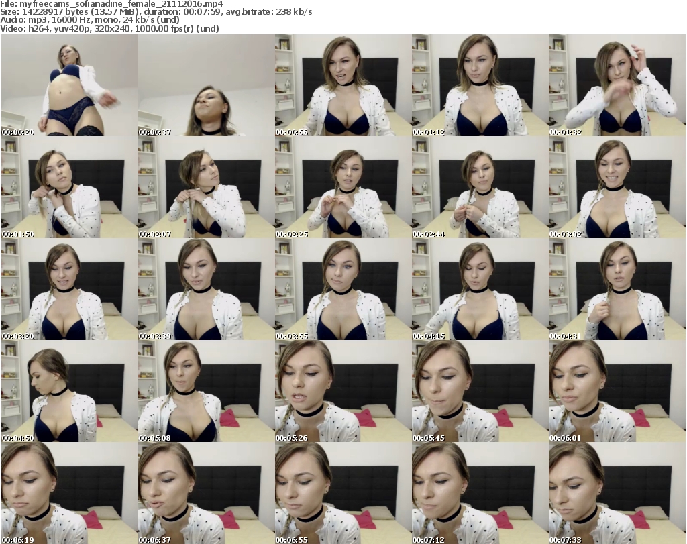This screenshot has width=687, height=544.
Task: Click the thumbnail marked 00:05:26
Action: (x=343, y=391)
